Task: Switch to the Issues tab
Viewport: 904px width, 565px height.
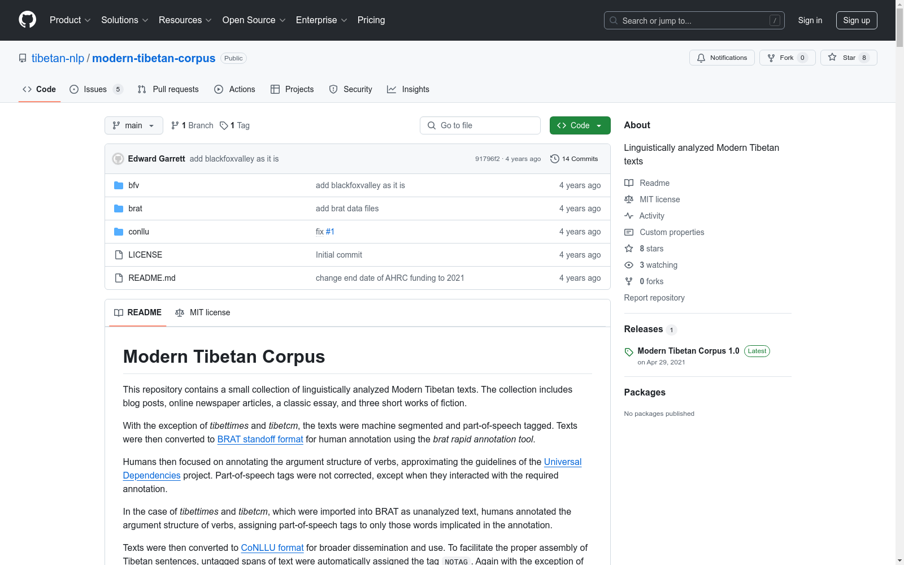Action: 95,89
